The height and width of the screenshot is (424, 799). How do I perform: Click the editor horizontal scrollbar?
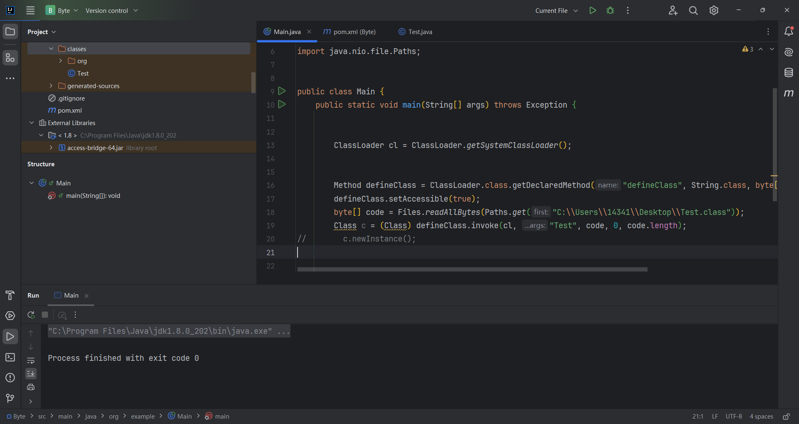click(x=472, y=269)
